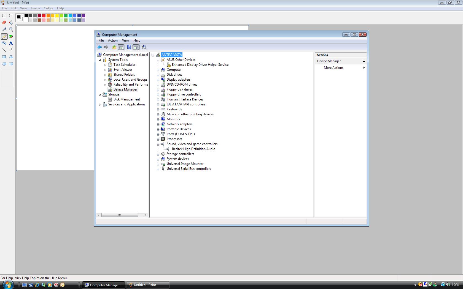Screen dimensions: 463x289
Task: Pick the purple color swatch in palette
Action: point(84,16)
